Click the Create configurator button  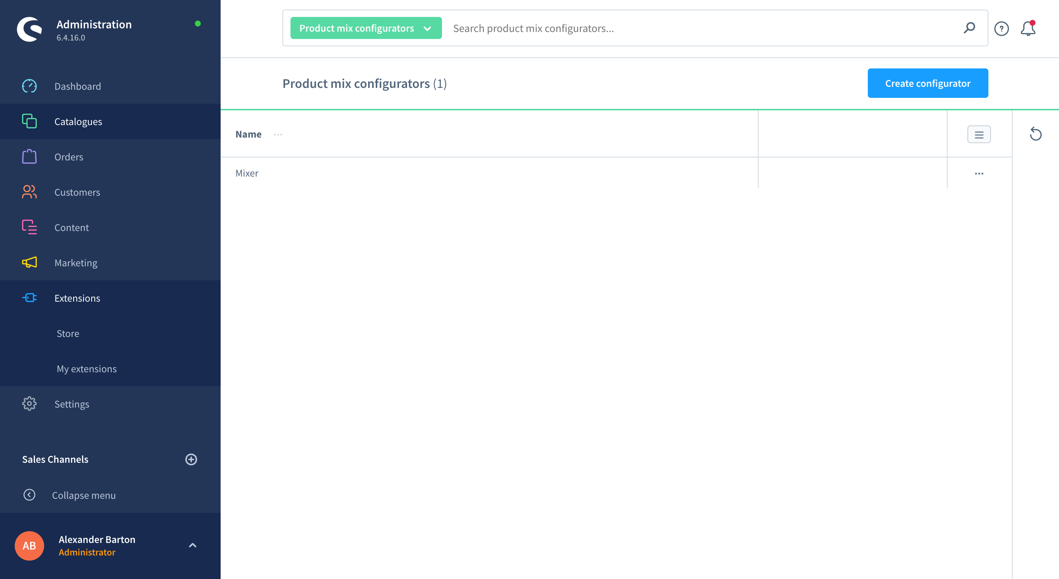click(928, 83)
